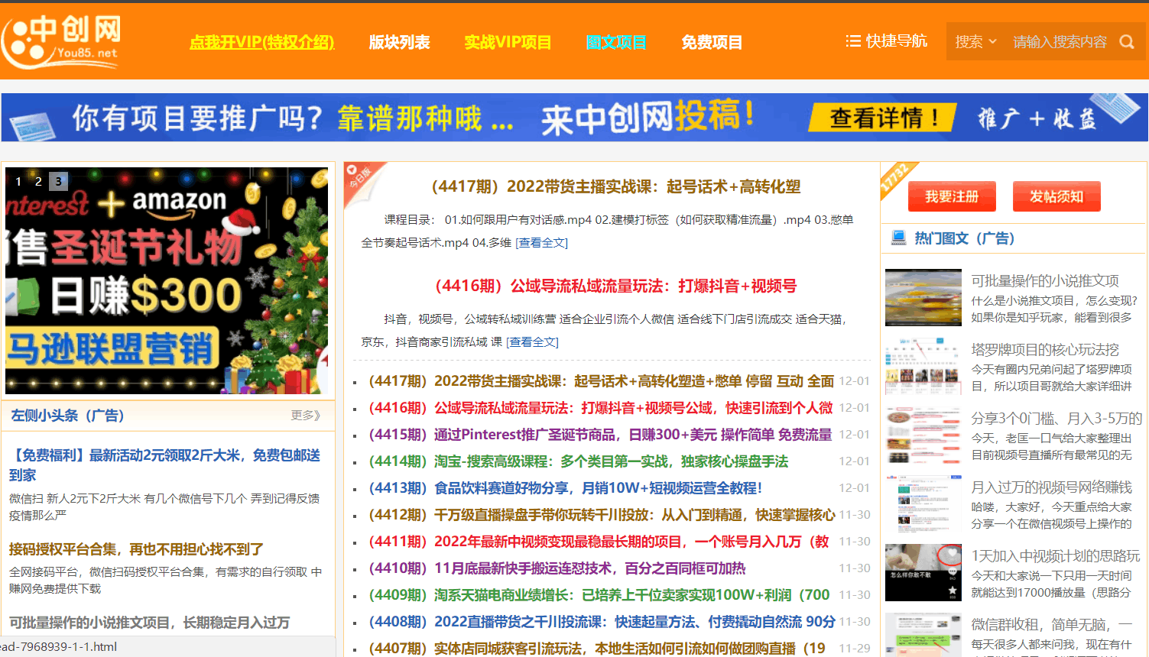Open the 版块列表 nav item
Screen dimensions: 1149x657
[x=399, y=42]
